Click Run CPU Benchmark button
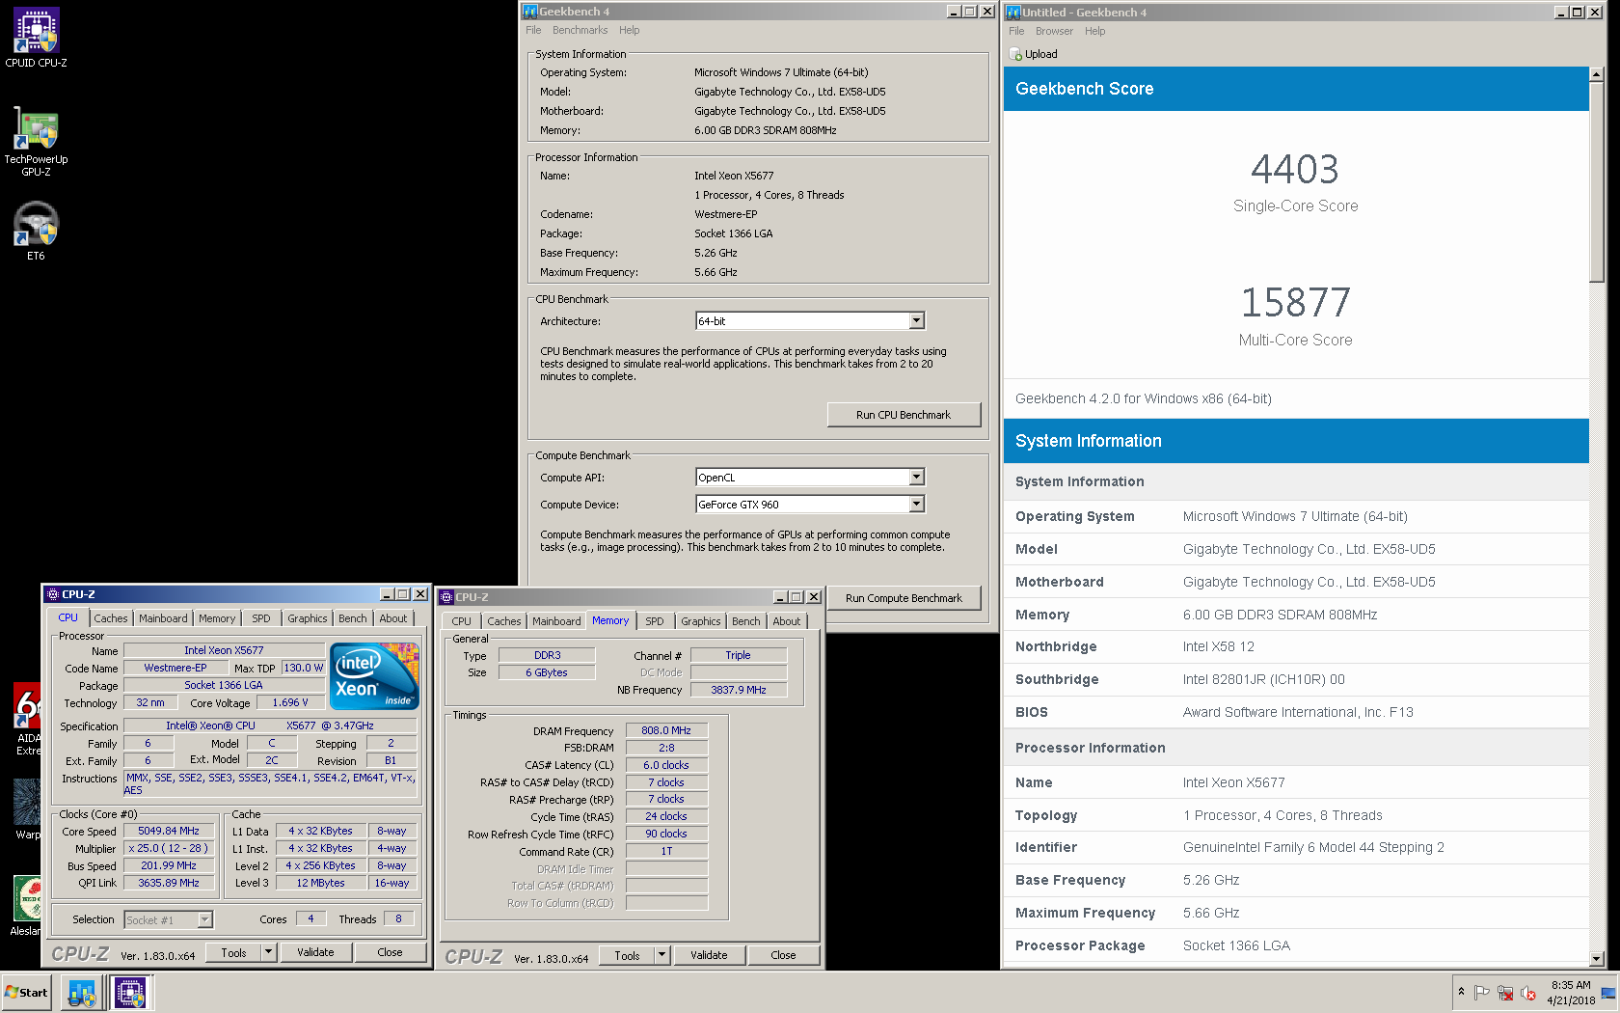 [904, 415]
